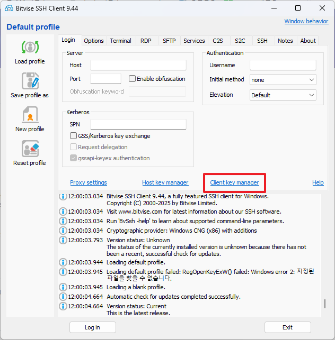Click info icon beside 'Automatic check for updates' entry
Viewport: 335px width, 340px height.
[x=63, y=297]
